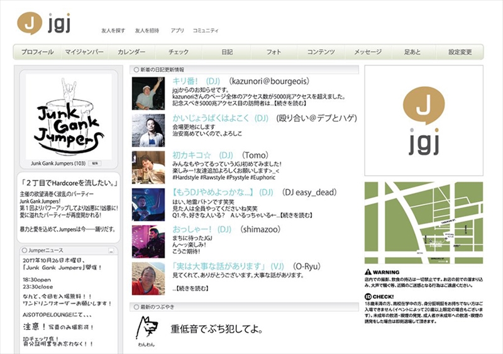The image size is (503, 354).
Task: Open the 設定変更 settings tab
Action: tap(460, 52)
